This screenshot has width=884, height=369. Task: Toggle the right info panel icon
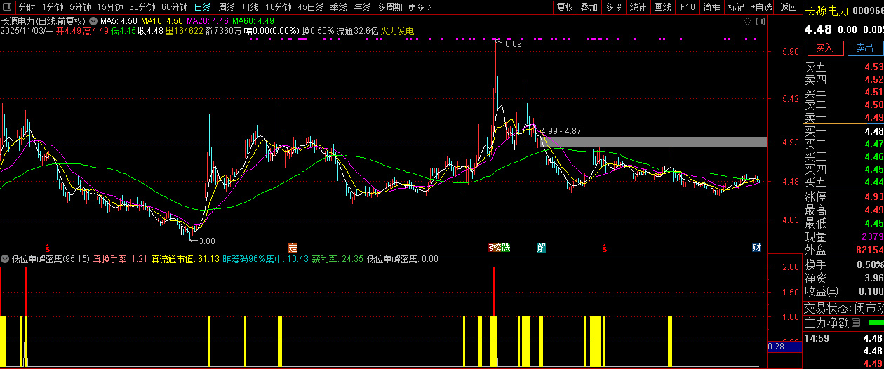[760, 22]
